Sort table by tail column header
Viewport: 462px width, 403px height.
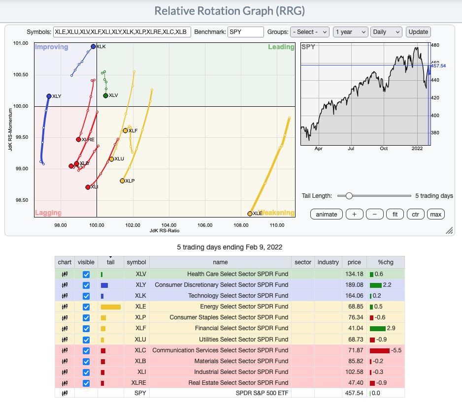tap(110, 262)
